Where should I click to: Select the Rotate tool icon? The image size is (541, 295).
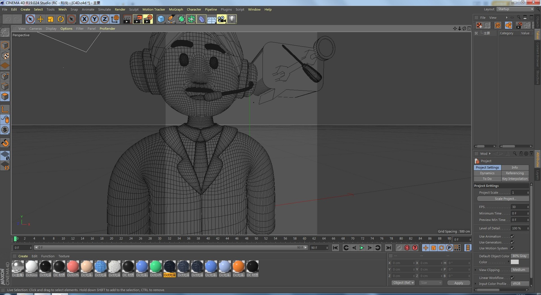coord(61,19)
